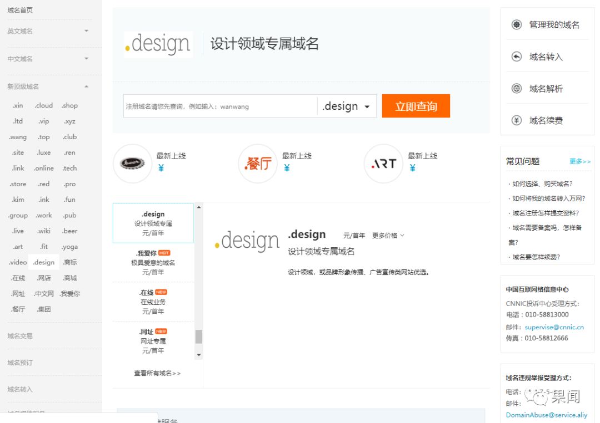600x423 pixels.
Task: Focus the domain name search field
Action: coord(221,106)
